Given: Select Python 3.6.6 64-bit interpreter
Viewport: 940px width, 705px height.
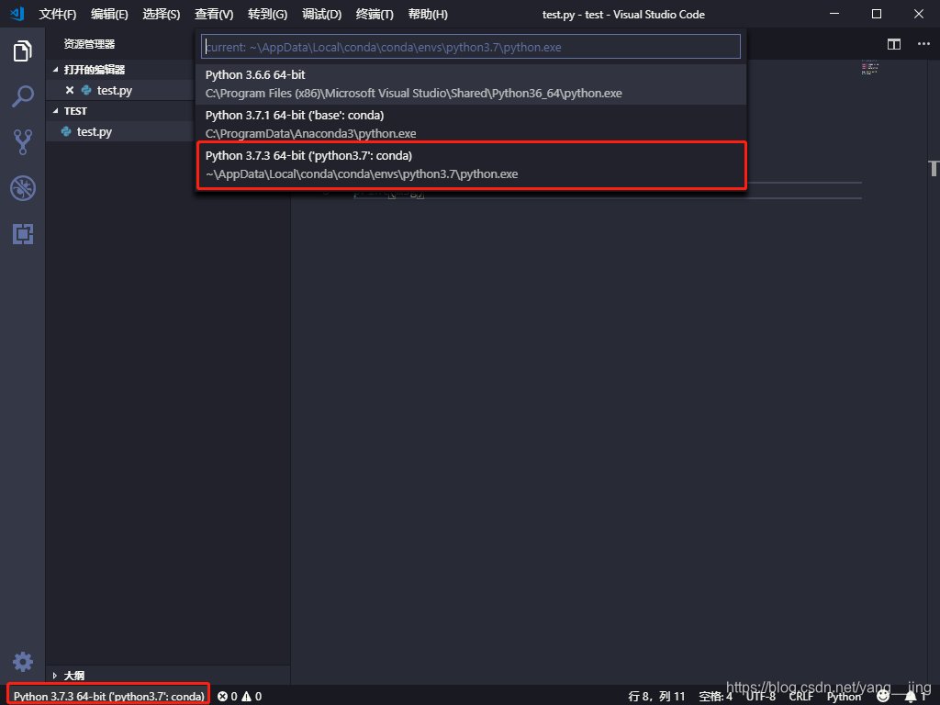Looking at the screenshot, I should 471,84.
